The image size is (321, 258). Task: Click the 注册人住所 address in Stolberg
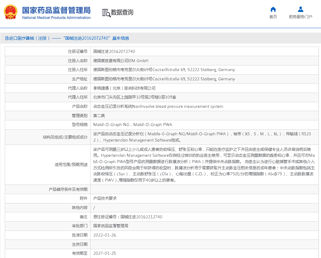pos(164,70)
